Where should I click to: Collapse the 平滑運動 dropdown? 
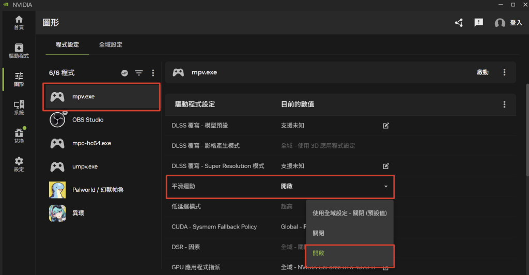click(385, 186)
